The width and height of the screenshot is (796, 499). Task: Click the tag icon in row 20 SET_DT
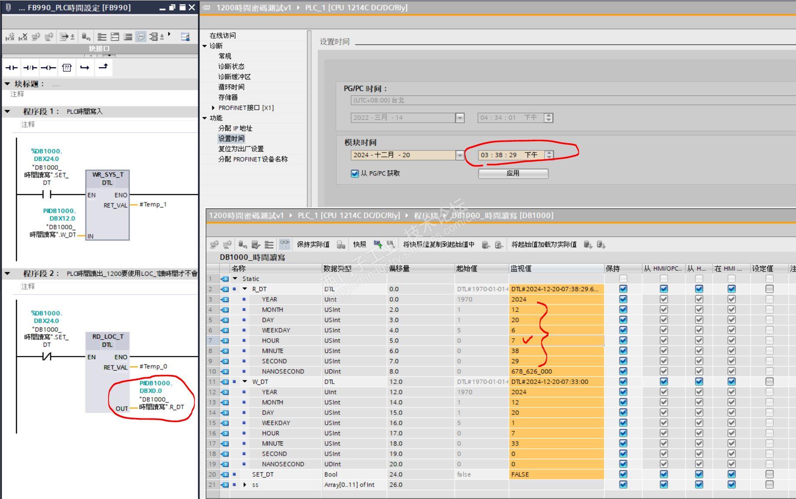(225, 474)
